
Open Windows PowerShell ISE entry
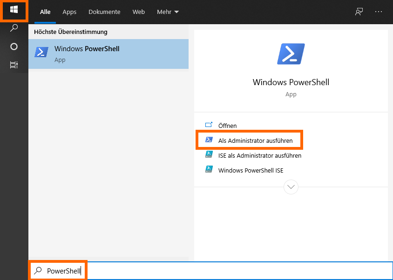251,170
